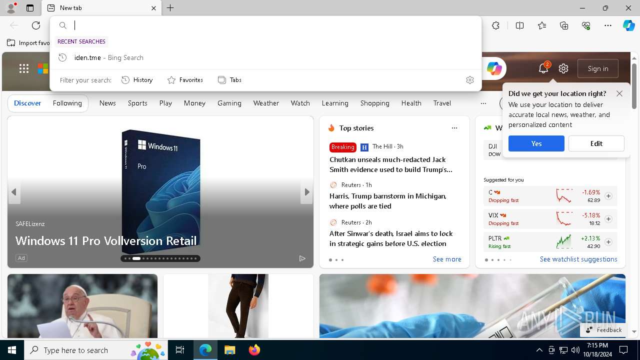The image size is (640, 360).
Task: Open Windows 11 Pro Vollversion Retail ad
Action: coord(106,241)
